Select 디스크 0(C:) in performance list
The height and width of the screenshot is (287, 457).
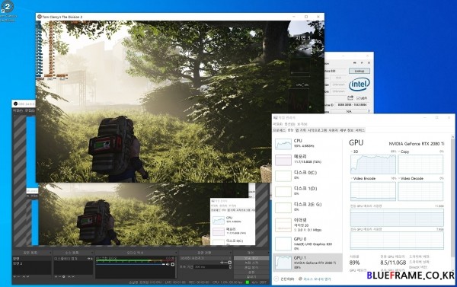307,175
